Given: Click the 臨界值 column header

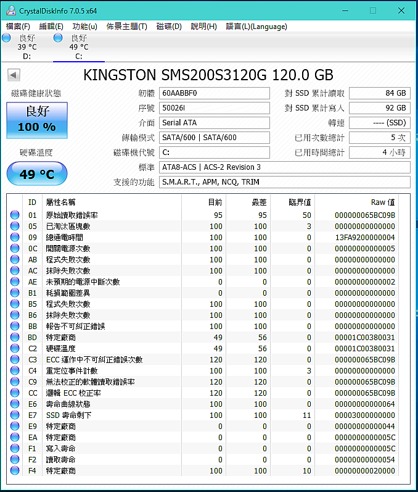Looking at the screenshot, I should [x=293, y=202].
